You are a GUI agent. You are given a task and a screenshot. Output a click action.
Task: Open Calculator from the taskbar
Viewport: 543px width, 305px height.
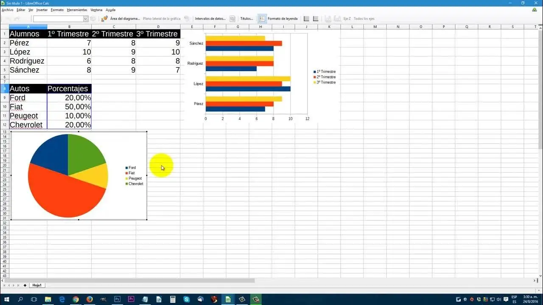(x=173, y=299)
